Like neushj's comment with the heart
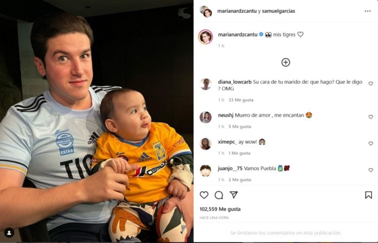The width and height of the screenshot is (378, 243). coord(371,117)
